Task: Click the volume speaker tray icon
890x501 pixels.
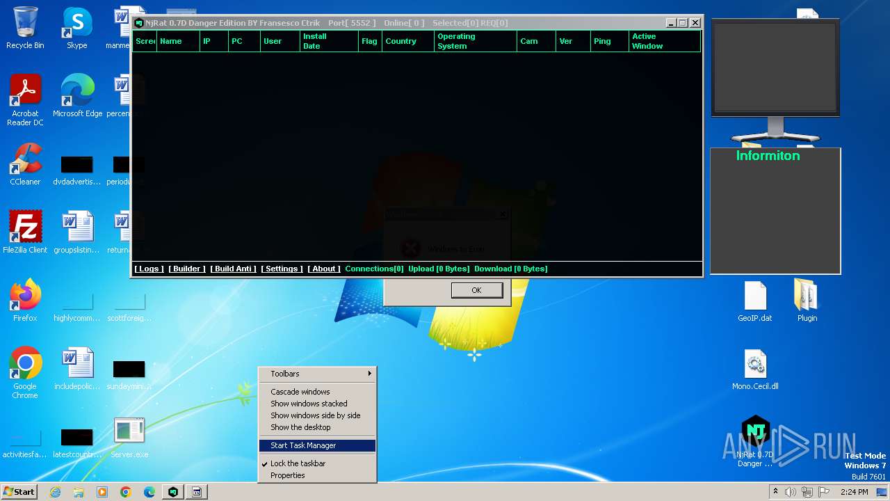Action: (791, 492)
